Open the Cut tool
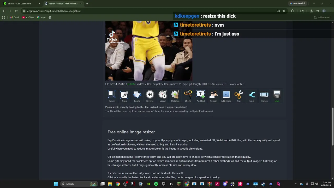This screenshot has width=334, height=188. click(239, 96)
